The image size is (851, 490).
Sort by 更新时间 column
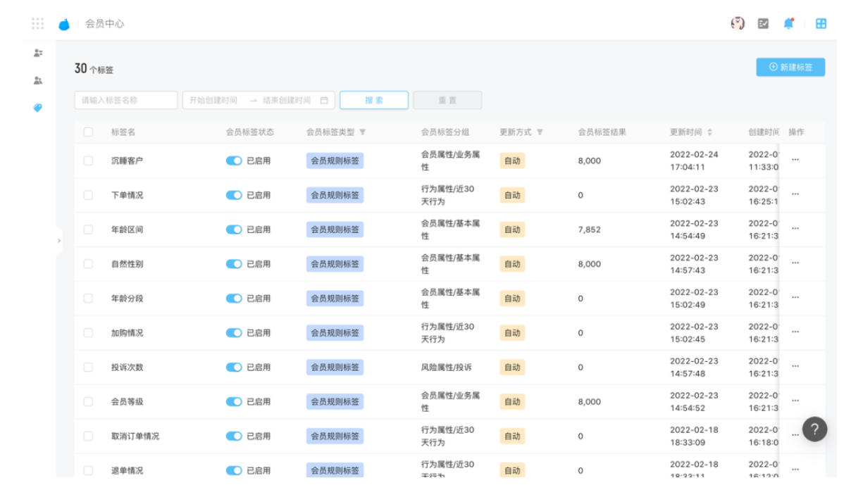click(709, 132)
